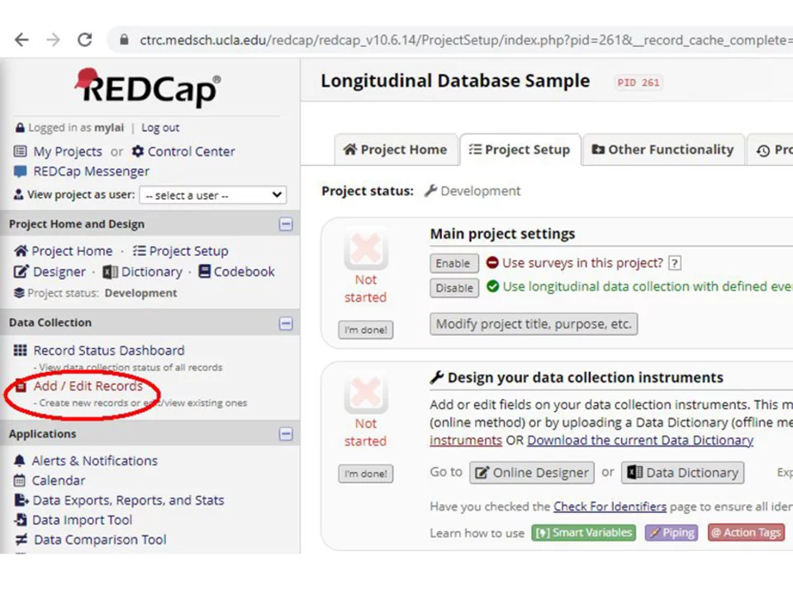Open My Projects link
The image size is (793, 594).
tap(68, 151)
